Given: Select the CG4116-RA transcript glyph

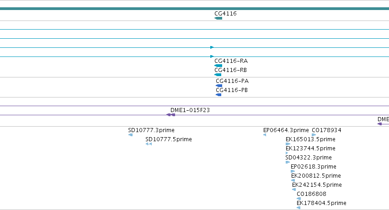Looking at the screenshot, I should (x=218, y=66).
